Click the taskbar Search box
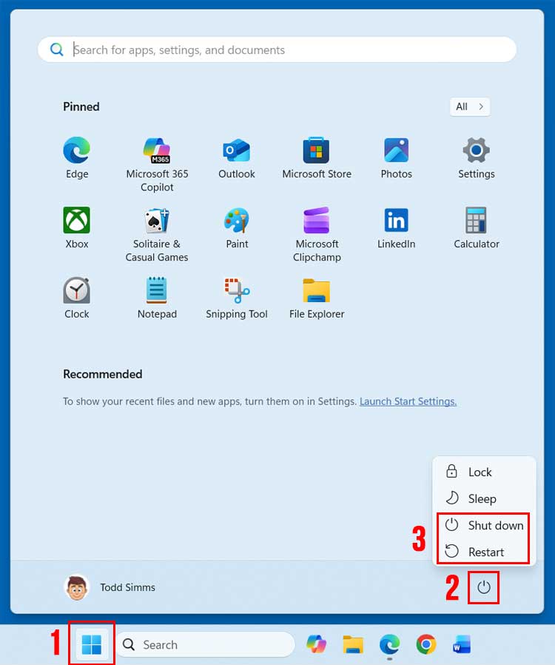This screenshot has width=555, height=665. (205, 645)
